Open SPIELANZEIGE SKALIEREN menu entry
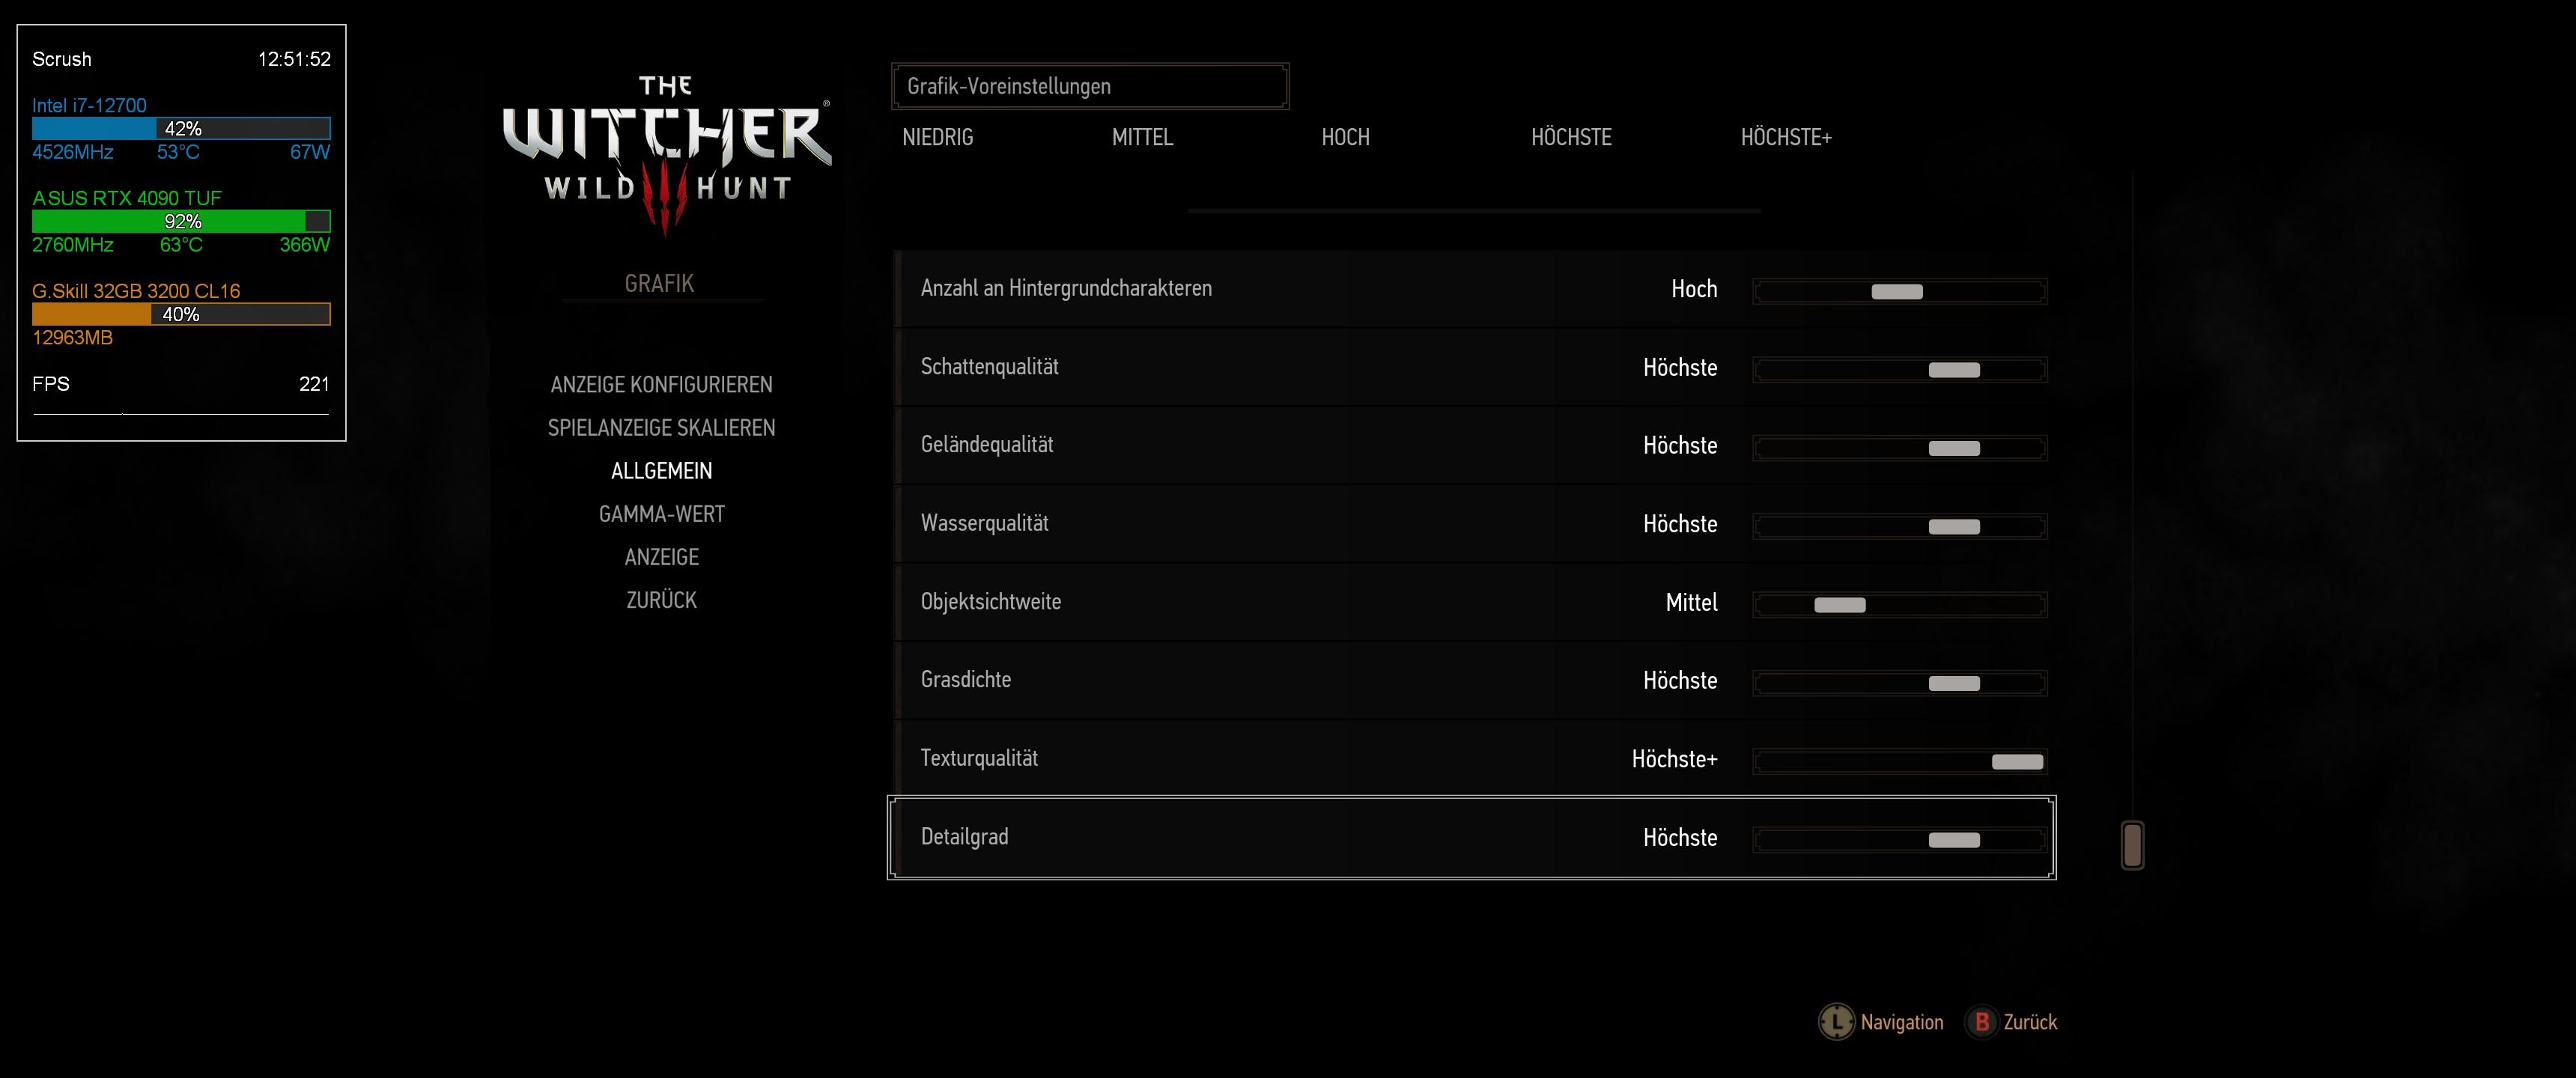 (x=661, y=428)
